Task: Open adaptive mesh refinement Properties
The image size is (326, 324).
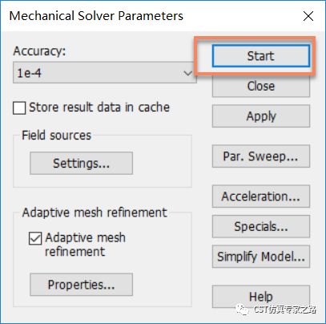Action: (x=81, y=285)
